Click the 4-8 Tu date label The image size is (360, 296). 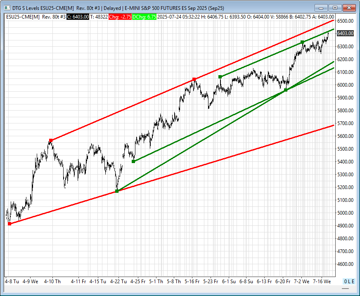tap(12, 282)
